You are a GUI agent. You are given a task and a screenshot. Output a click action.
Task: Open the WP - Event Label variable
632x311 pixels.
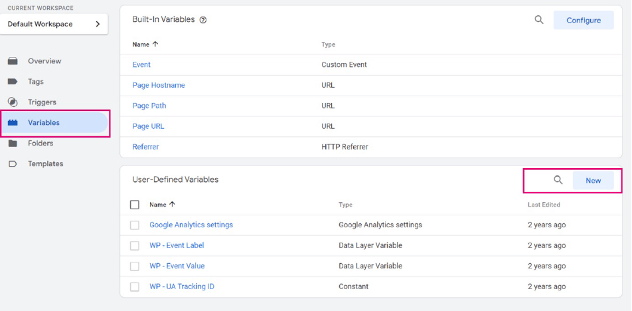[x=177, y=245]
